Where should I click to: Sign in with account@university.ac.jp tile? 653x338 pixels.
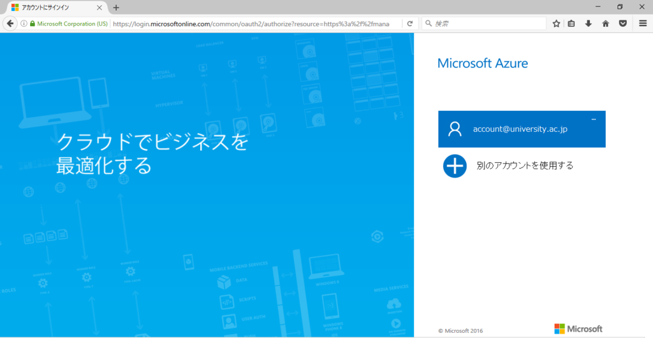pos(522,129)
